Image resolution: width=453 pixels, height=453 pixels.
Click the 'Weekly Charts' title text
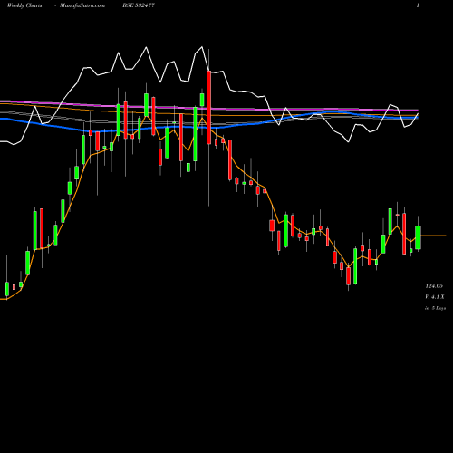[24, 5]
